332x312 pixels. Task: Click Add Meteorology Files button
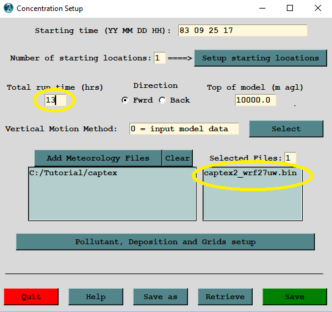point(98,158)
